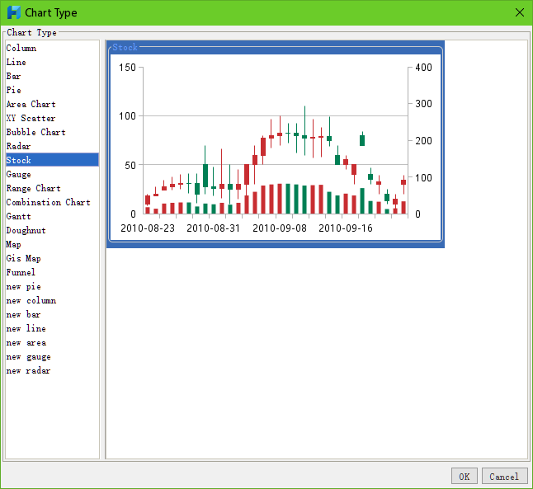
Task: Select Gauge chart type
Action: [52, 174]
